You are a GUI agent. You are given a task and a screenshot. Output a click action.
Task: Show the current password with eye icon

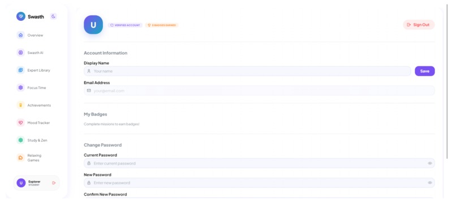(x=430, y=164)
